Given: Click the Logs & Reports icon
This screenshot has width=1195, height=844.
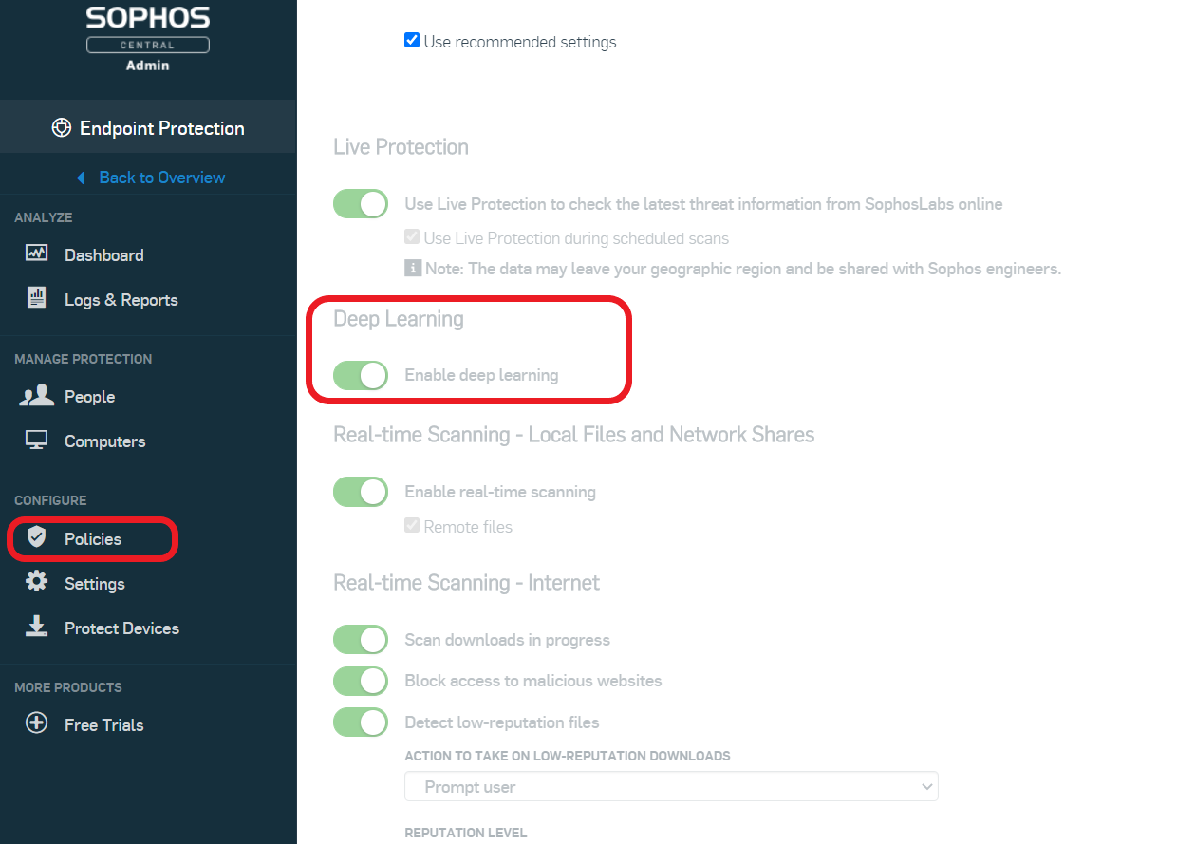Looking at the screenshot, I should coord(36,298).
